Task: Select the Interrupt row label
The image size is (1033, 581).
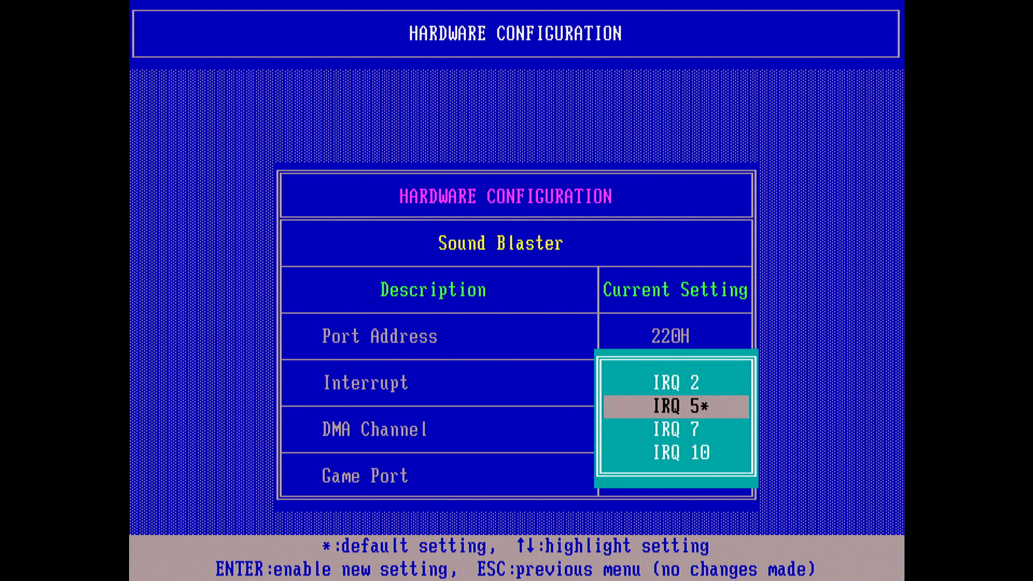Action: [365, 383]
